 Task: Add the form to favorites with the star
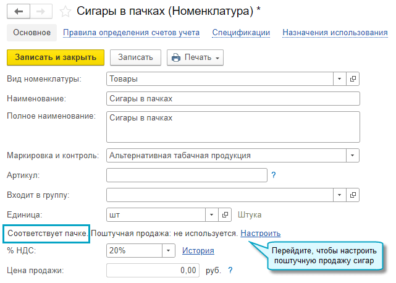tap(65, 11)
